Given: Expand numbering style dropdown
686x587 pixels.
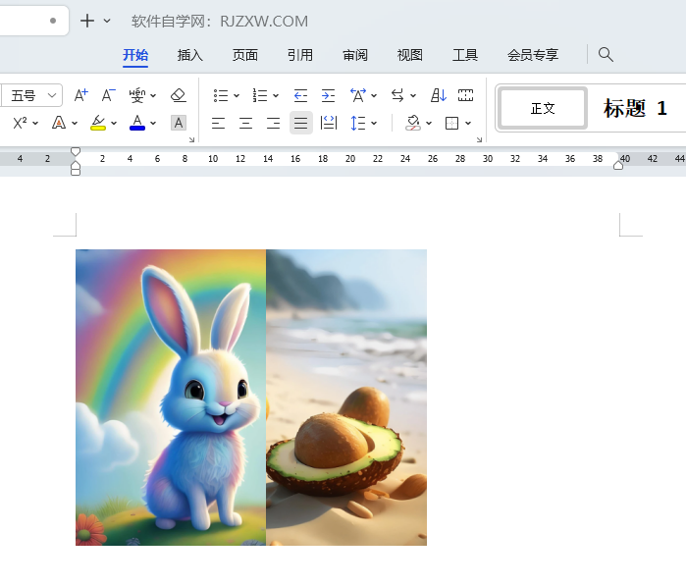Looking at the screenshot, I should (276, 95).
